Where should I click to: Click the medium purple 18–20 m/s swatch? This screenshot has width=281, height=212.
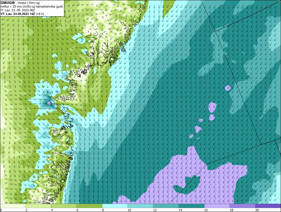pos(243,206)
